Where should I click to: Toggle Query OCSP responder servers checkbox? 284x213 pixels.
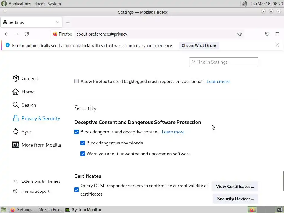pyautogui.click(x=77, y=190)
